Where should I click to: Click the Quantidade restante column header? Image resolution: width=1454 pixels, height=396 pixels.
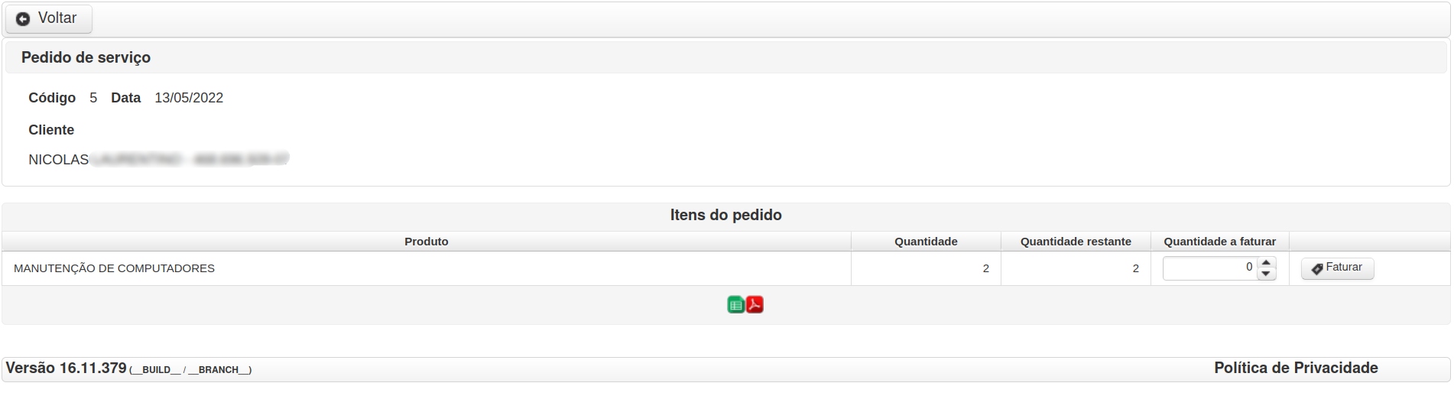pyautogui.click(x=1076, y=242)
